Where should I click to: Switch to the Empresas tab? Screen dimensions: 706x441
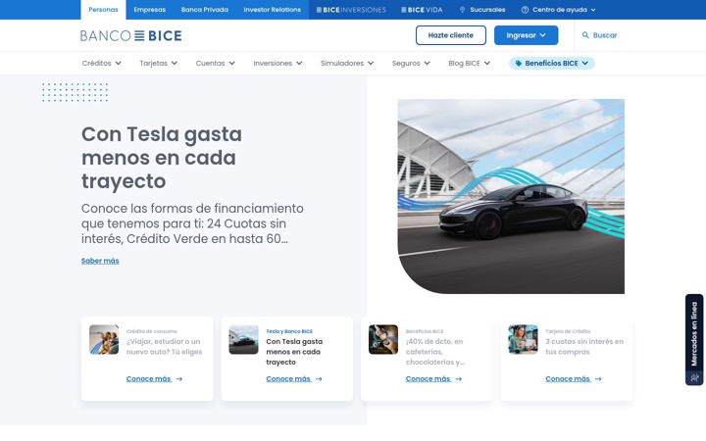pos(149,10)
